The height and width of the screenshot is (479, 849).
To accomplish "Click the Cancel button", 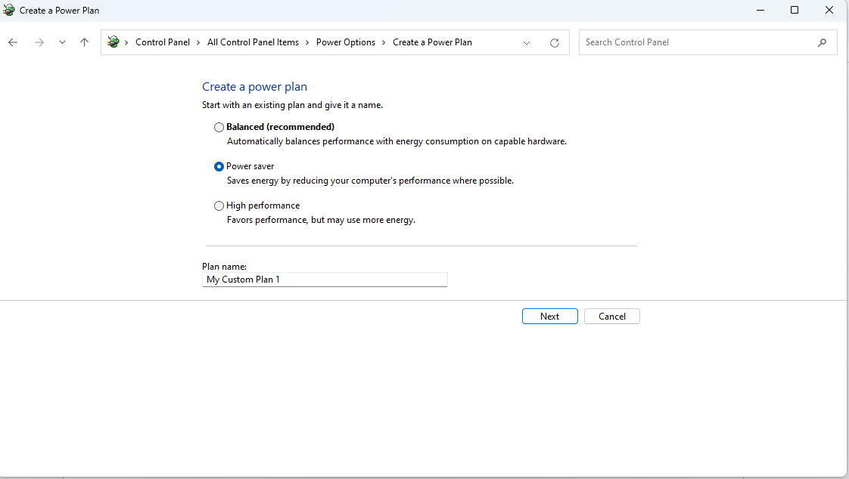I will pos(612,317).
